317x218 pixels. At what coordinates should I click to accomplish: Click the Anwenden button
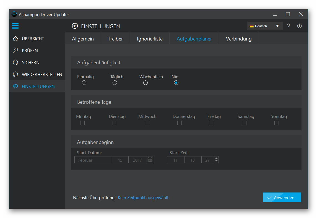[282, 197]
